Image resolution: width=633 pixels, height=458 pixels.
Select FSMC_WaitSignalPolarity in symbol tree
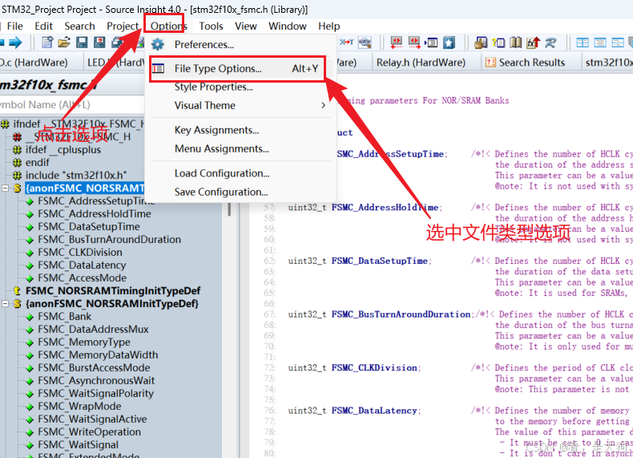(x=95, y=394)
